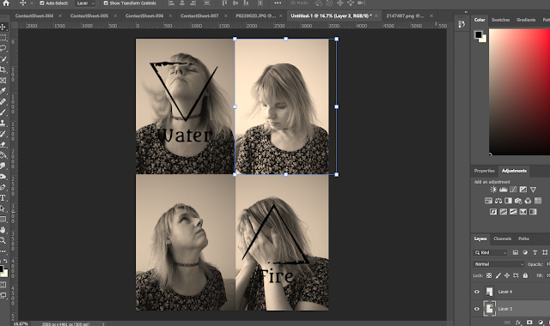The width and height of the screenshot is (550, 326).
Task: Select the Clone Stamp tool
Action: [3, 123]
